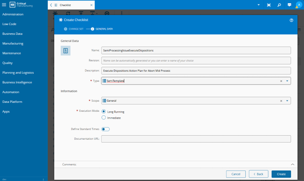Screen dimensions: 304x181
Task: Enable Define Standard Times toggle
Action: (106, 129)
